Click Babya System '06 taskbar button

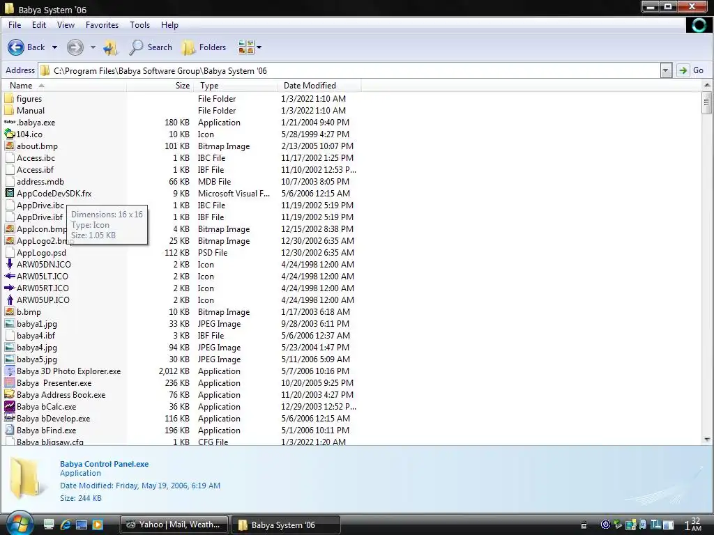[x=286, y=525]
